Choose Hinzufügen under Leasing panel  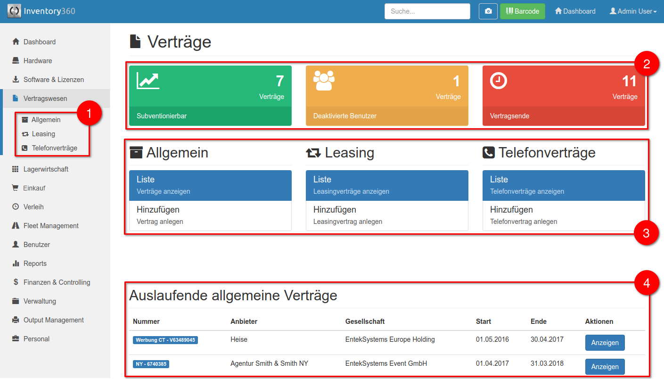[386, 215]
